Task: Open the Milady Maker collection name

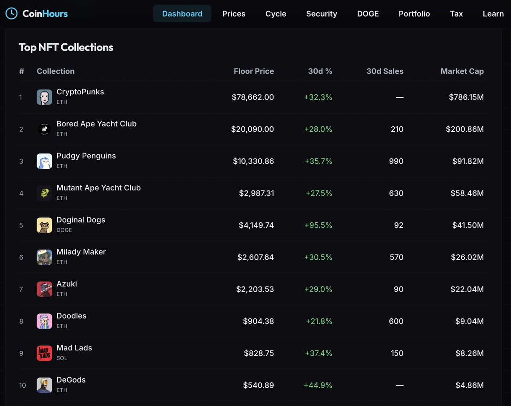Action: pyautogui.click(x=81, y=252)
